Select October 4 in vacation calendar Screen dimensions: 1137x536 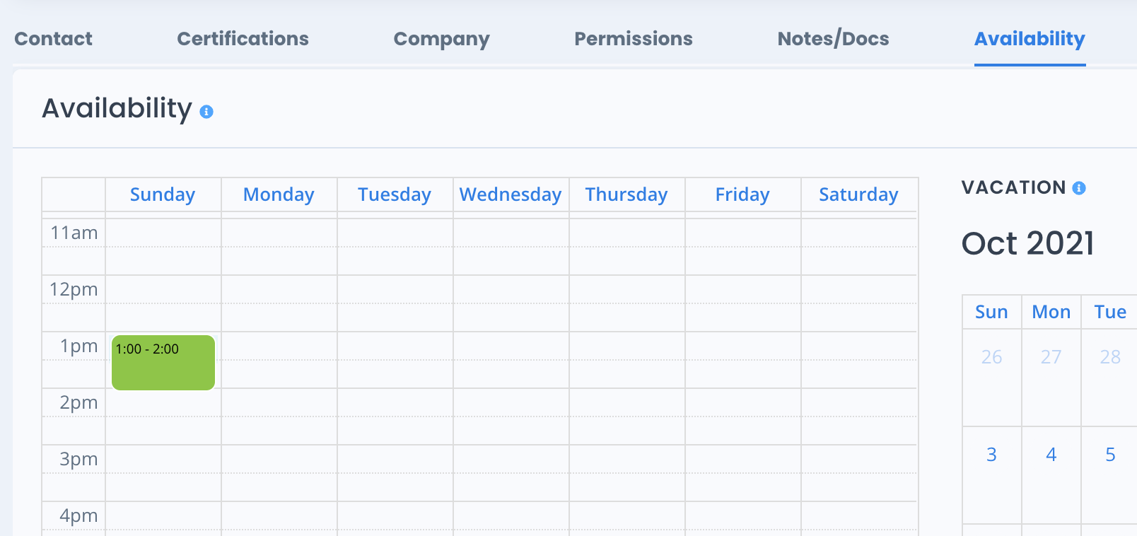coord(1051,455)
